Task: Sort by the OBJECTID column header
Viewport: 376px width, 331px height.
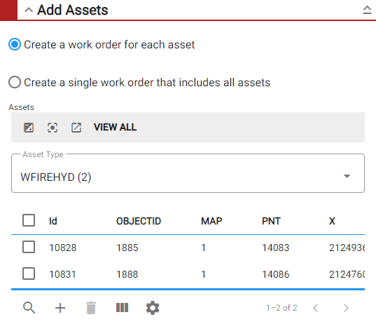Action: point(139,221)
